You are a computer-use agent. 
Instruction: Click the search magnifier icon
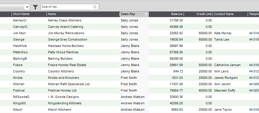[x=95, y=7]
